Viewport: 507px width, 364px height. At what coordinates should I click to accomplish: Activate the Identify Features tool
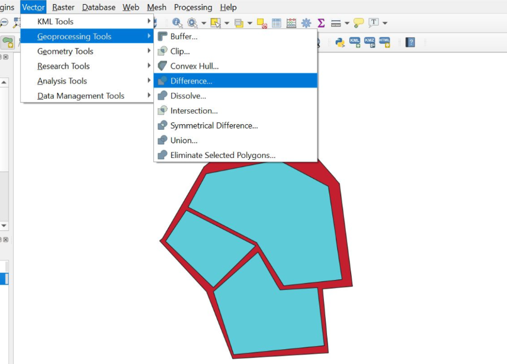(177, 22)
